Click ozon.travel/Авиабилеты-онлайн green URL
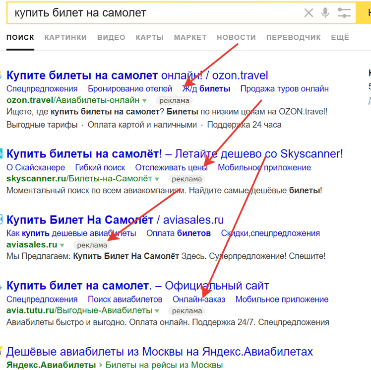Viewport: 371px width, 370px height. 73,100
